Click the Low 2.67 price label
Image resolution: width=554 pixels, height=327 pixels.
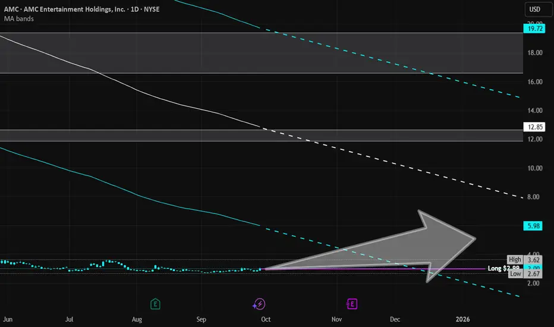pos(525,273)
